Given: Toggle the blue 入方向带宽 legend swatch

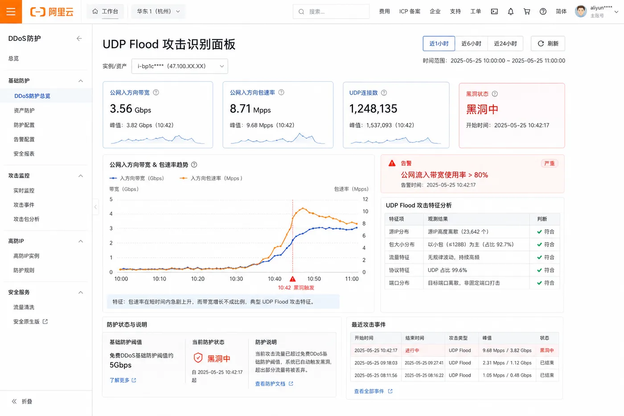Looking at the screenshot, I should 113,178.
